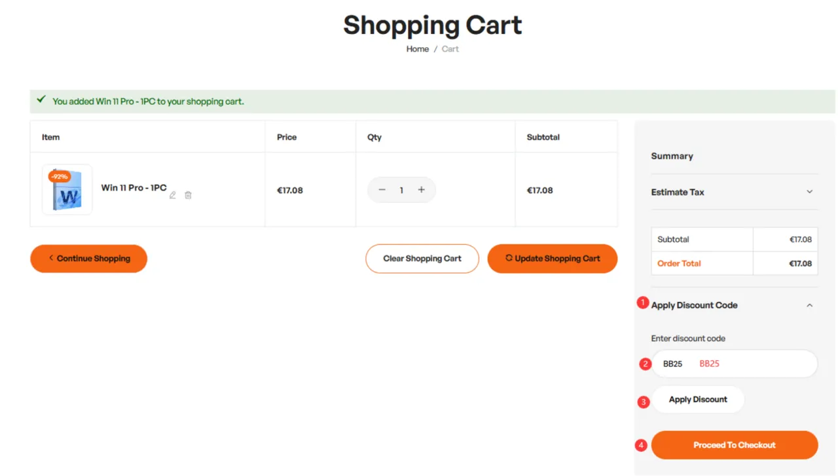
Task: Decrease quantity with the minus button
Action: click(382, 190)
